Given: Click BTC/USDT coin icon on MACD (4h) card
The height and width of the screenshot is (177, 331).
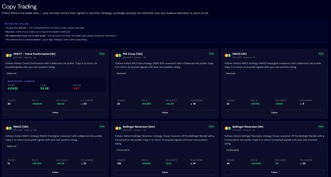Looking at the screenshot, I should [x=228, y=55].
